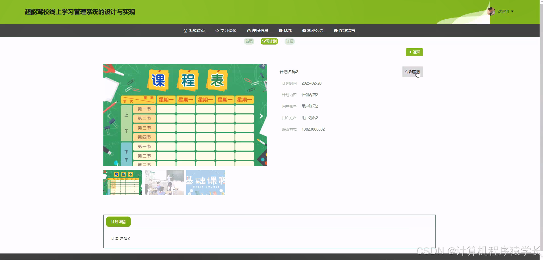Click the 收藏 star button
Screen dimensions: 543x260
pos(412,72)
